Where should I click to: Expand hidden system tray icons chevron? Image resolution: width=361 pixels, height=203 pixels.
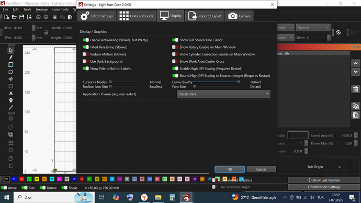[285, 197]
